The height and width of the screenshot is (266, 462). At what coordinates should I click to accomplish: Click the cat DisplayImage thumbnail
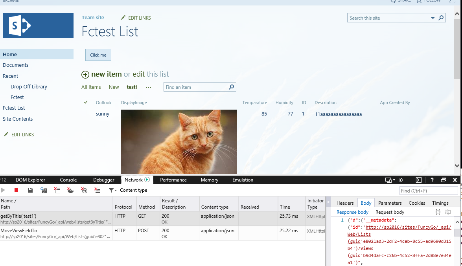179,141
